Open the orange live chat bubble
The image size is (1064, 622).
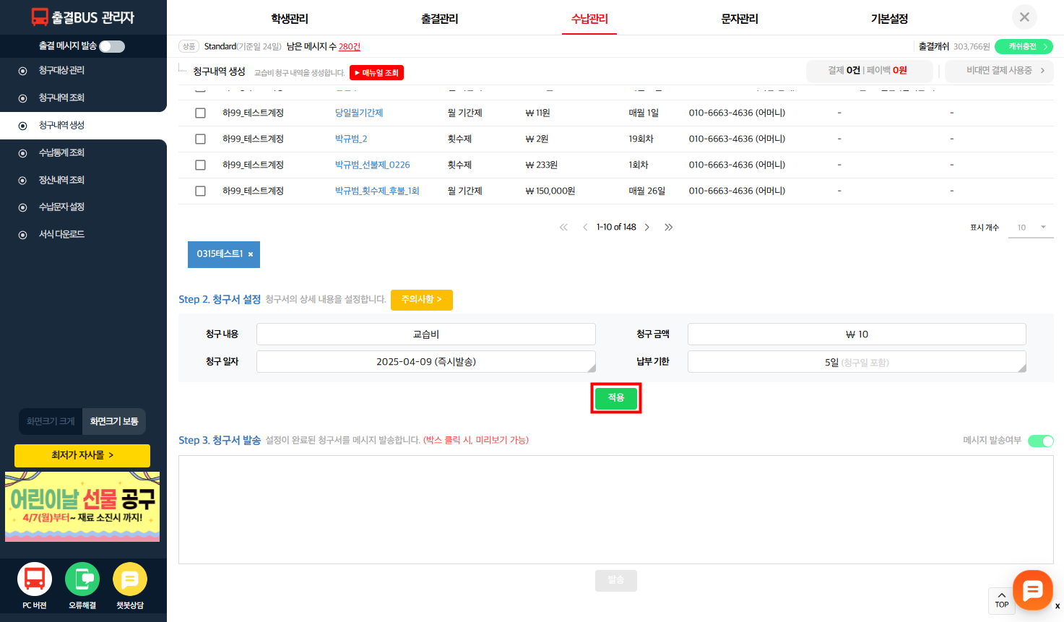click(1033, 590)
